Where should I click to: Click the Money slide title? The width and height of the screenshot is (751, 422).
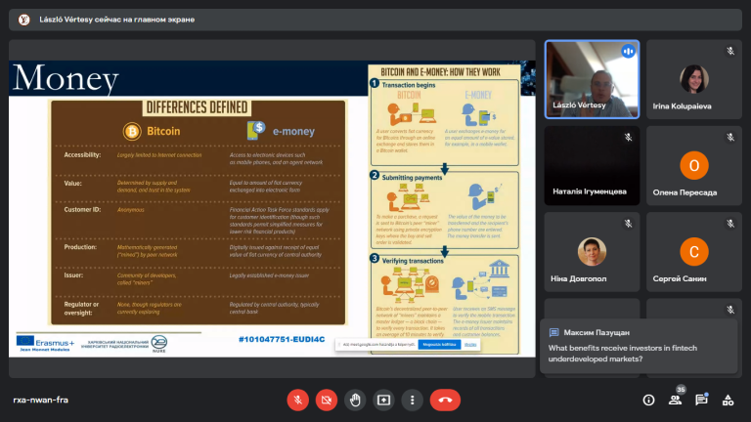[x=66, y=78]
